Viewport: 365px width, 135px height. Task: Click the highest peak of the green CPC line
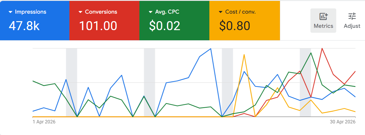point(311,53)
